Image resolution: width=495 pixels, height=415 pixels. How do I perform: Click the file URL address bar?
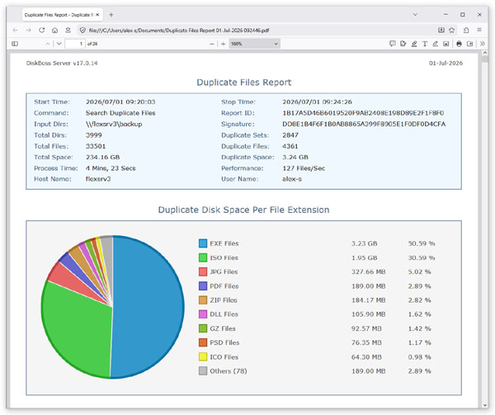point(257,31)
